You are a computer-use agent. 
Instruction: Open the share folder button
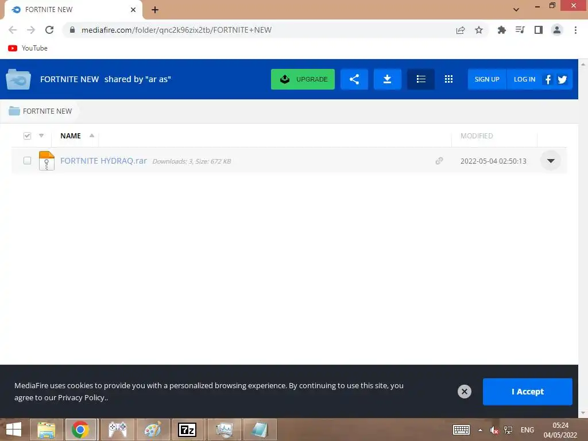coord(354,79)
